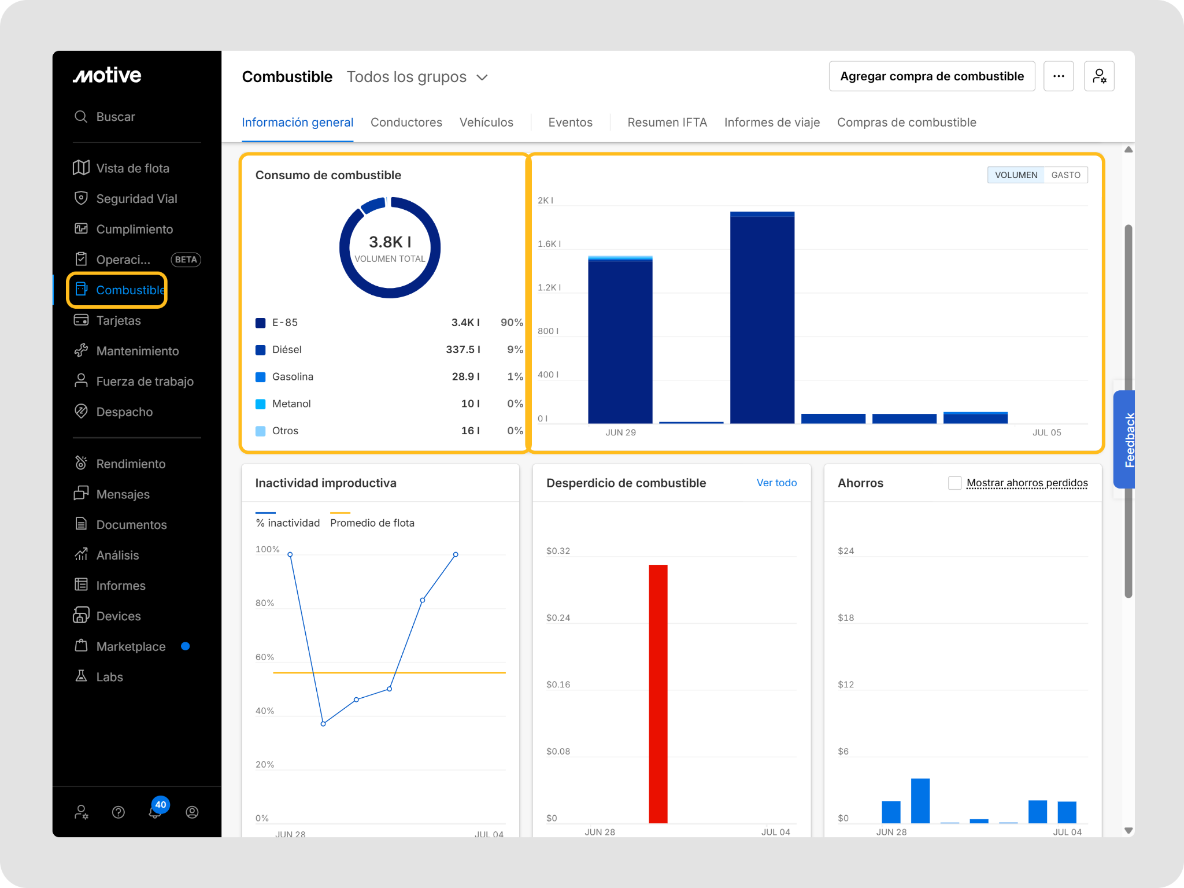Click the user settings icon in the header
This screenshot has width=1184, height=888.
coord(1099,76)
